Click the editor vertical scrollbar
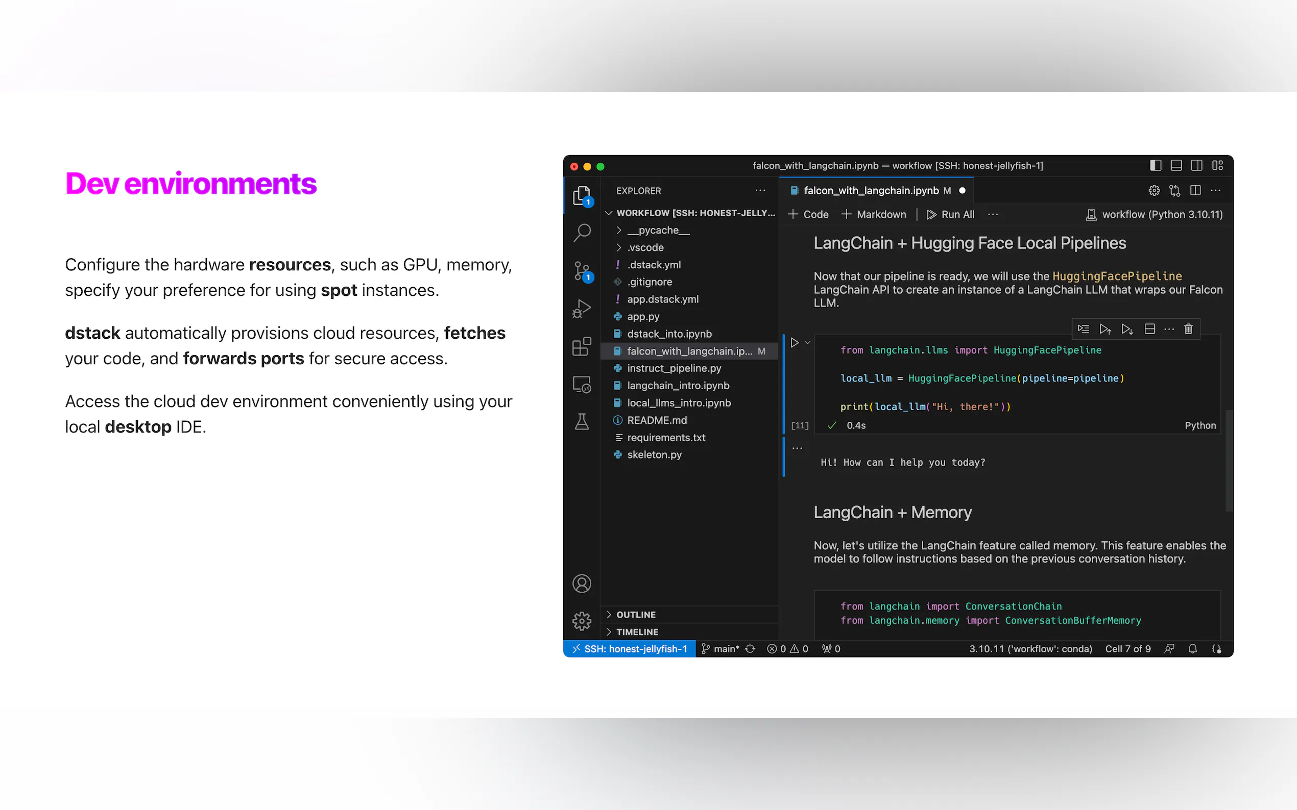 [1229, 461]
